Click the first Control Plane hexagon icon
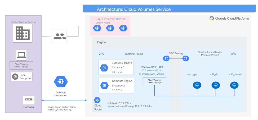 pyautogui.click(x=99, y=28)
